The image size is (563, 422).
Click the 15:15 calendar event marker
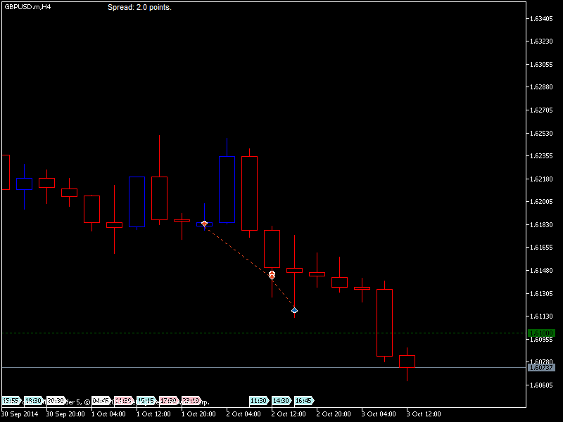pyautogui.click(x=146, y=400)
